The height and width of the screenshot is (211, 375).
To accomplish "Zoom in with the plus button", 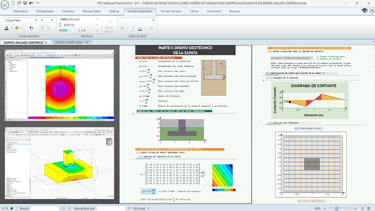I will [x=356, y=208].
